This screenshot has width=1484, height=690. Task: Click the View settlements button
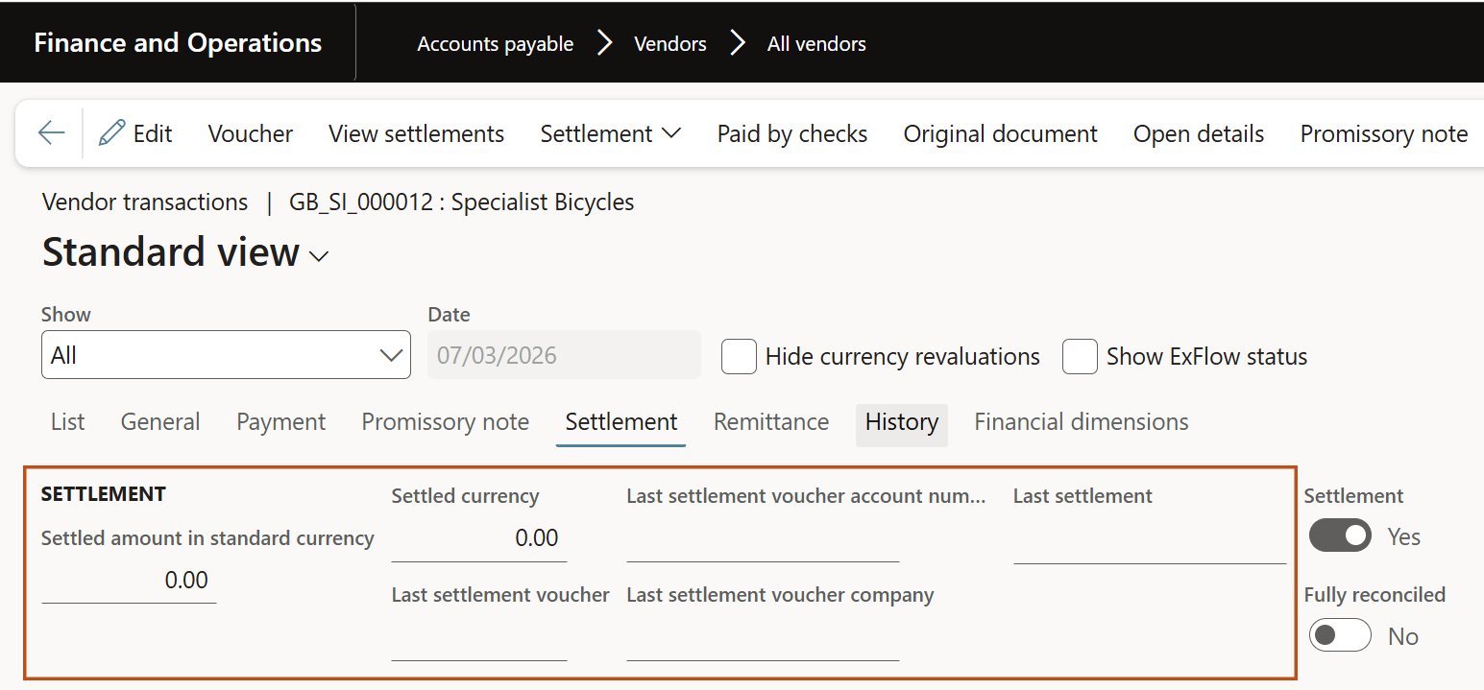416,133
